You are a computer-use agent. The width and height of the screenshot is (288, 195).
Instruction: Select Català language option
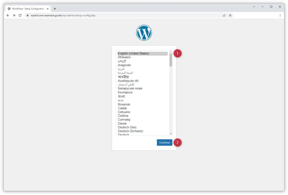pyautogui.click(x=143, y=108)
